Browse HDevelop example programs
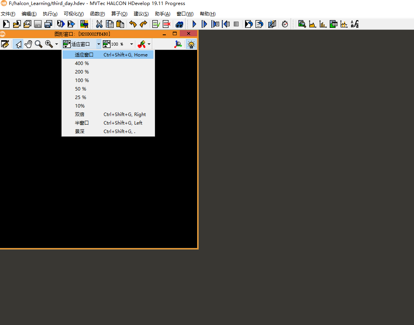 27,24
